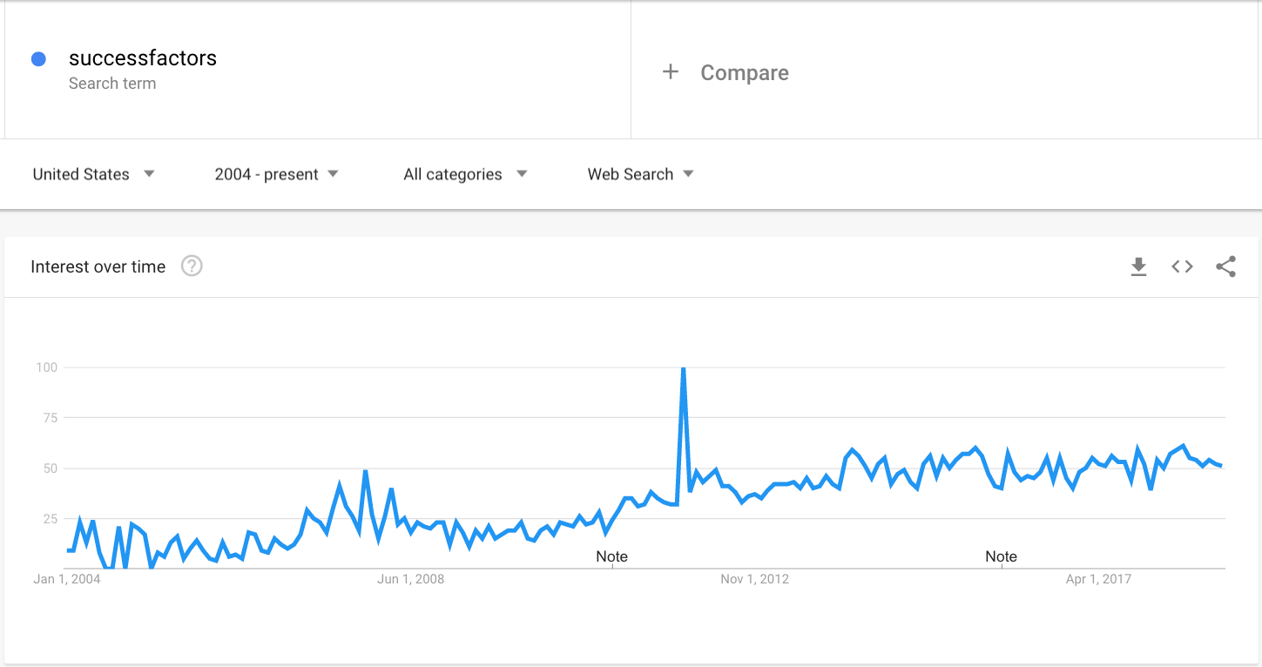Open the All categories dropdown
This screenshot has height=667, width=1262.
click(x=465, y=174)
